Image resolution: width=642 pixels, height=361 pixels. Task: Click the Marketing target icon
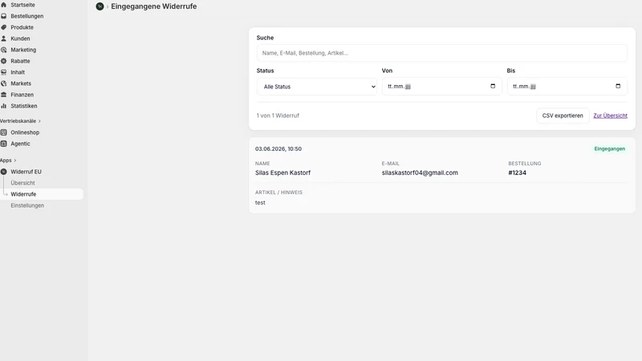point(4,50)
